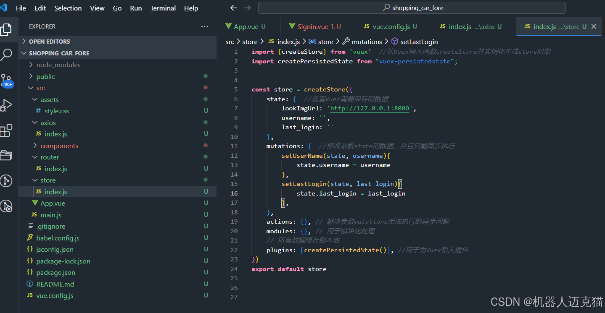Open the Extensions view
The height and width of the screenshot is (313, 605).
[x=6, y=130]
